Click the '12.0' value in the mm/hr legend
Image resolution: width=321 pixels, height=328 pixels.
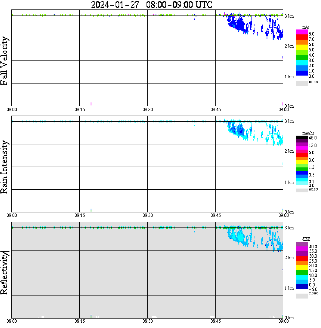[x=313, y=145]
